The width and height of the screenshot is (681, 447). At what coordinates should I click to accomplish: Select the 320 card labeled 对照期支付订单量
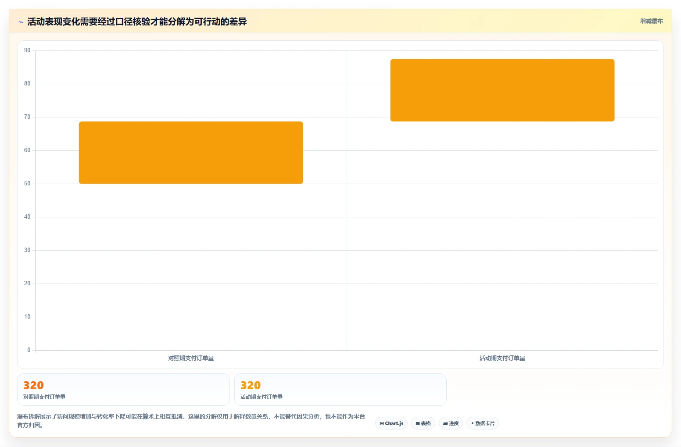[123, 390]
